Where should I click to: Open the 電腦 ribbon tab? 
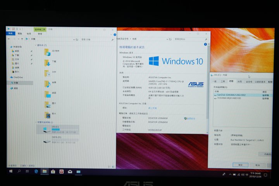(20, 33)
